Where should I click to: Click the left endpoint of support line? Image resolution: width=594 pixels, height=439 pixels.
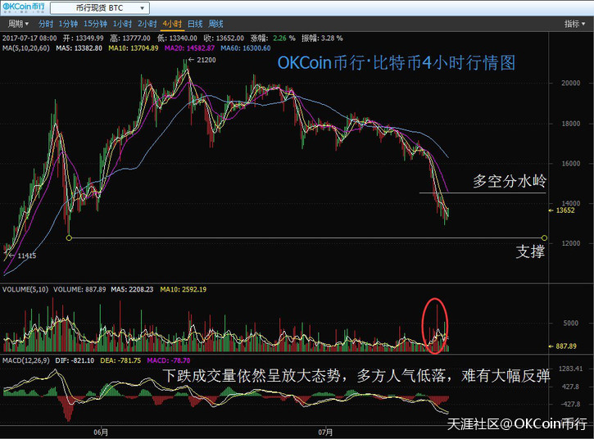click(x=69, y=238)
